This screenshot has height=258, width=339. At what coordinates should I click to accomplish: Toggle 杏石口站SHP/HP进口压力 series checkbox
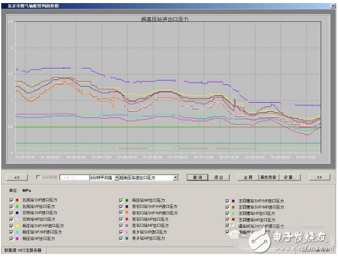[121, 207]
